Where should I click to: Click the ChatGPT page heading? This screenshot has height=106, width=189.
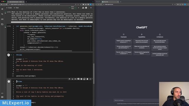click(x=142, y=27)
